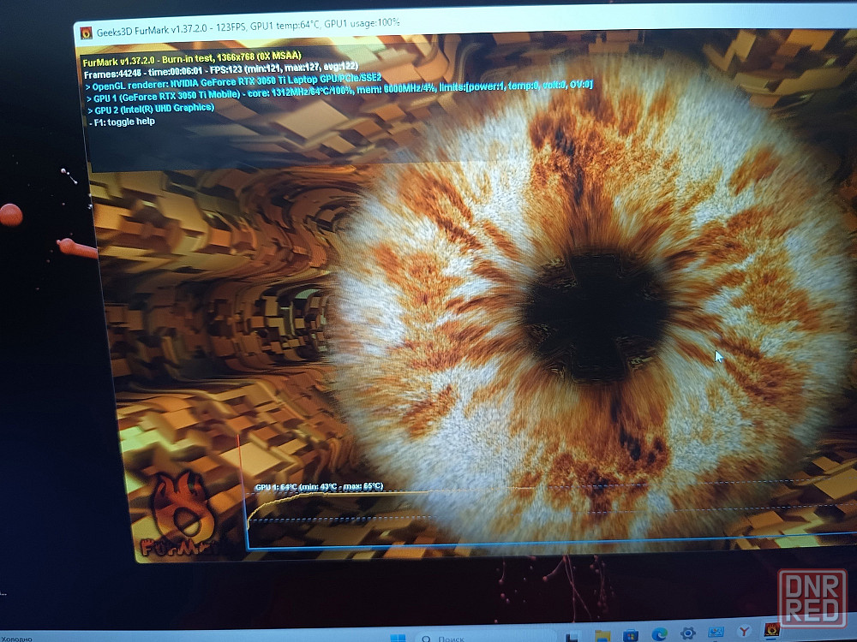The height and width of the screenshot is (642, 857).
Task: Click the monitor app icon beside Settings on taskbar
Action: (x=716, y=633)
